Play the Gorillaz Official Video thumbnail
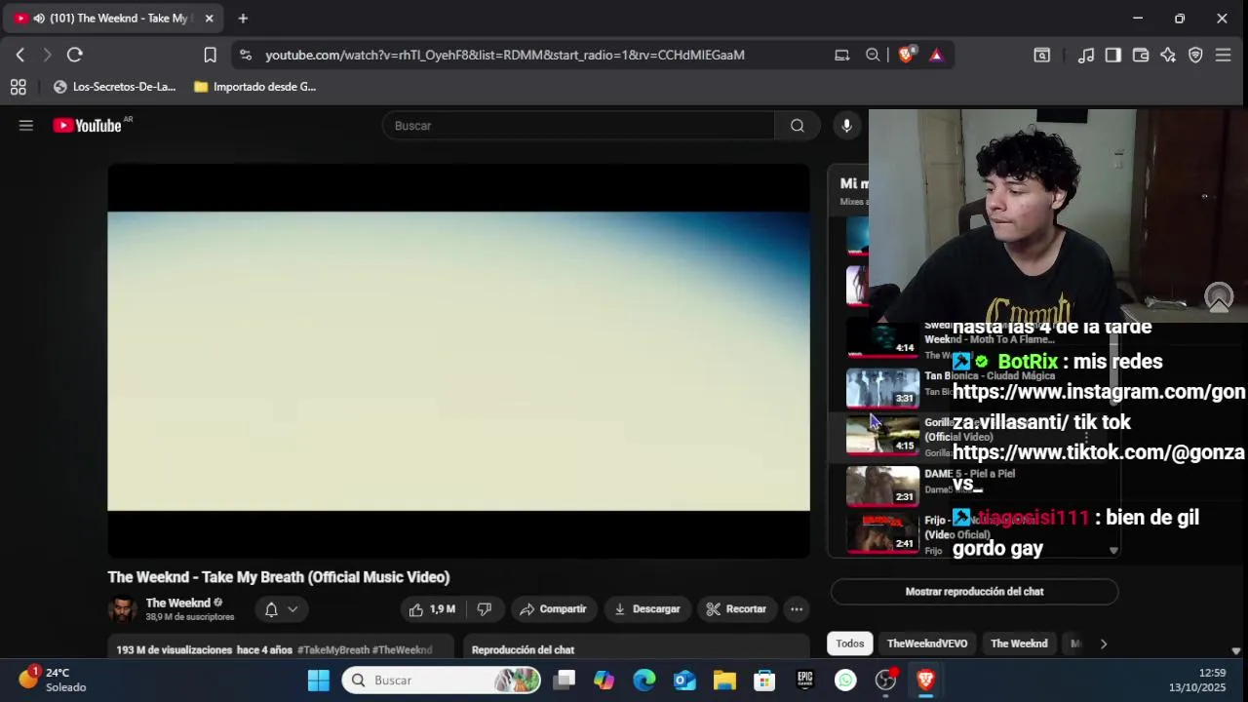 882,435
